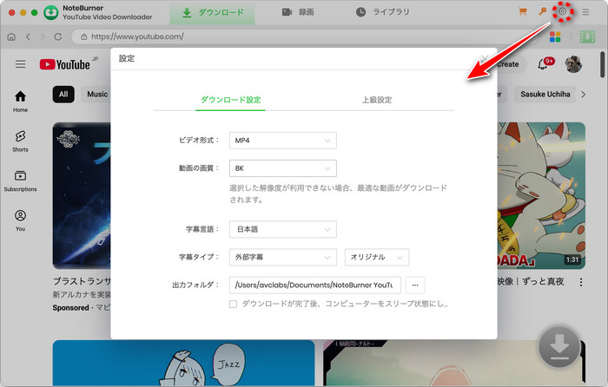Click the YouTube Create button

coord(511,64)
